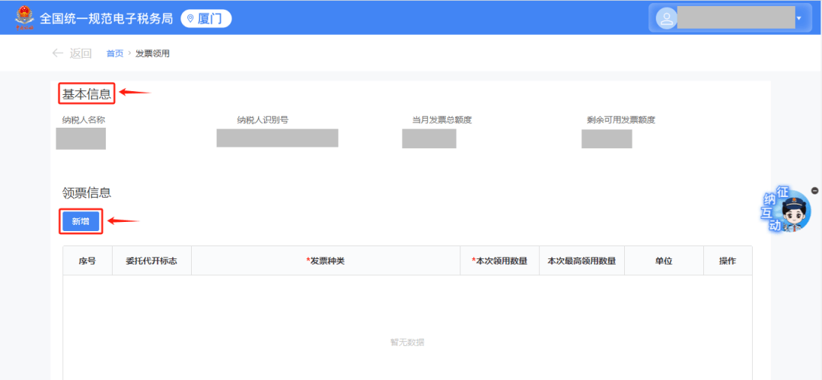Open the 厦门 location selector

click(206, 19)
